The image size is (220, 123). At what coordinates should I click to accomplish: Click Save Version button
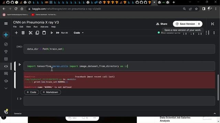tap(185, 24)
